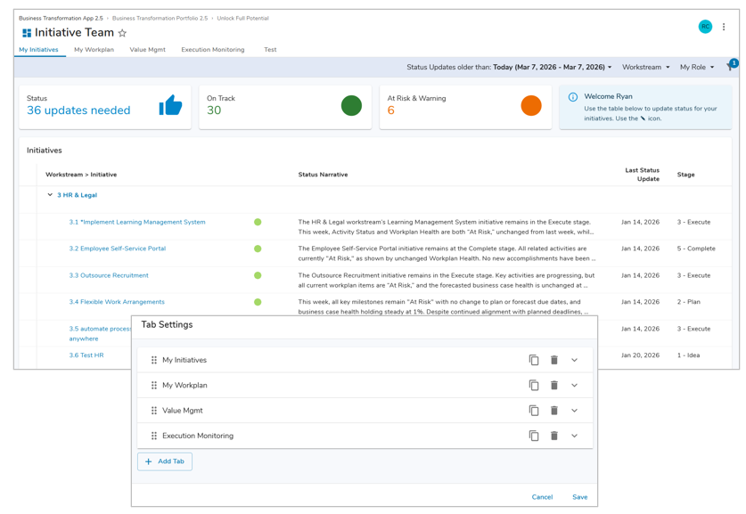
Task: Delete the My Workplan tab
Action: pos(554,386)
